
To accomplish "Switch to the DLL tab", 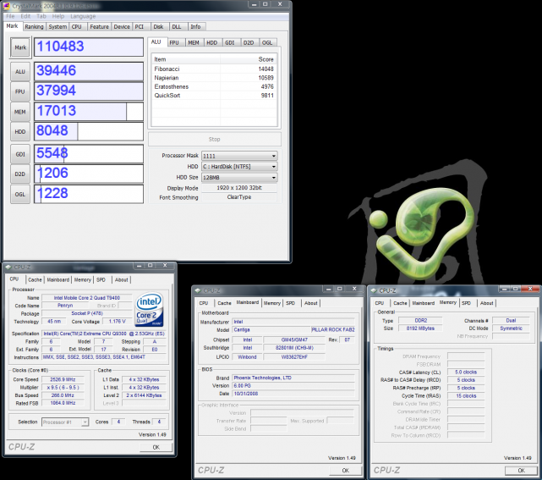I will [x=177, y=26].
